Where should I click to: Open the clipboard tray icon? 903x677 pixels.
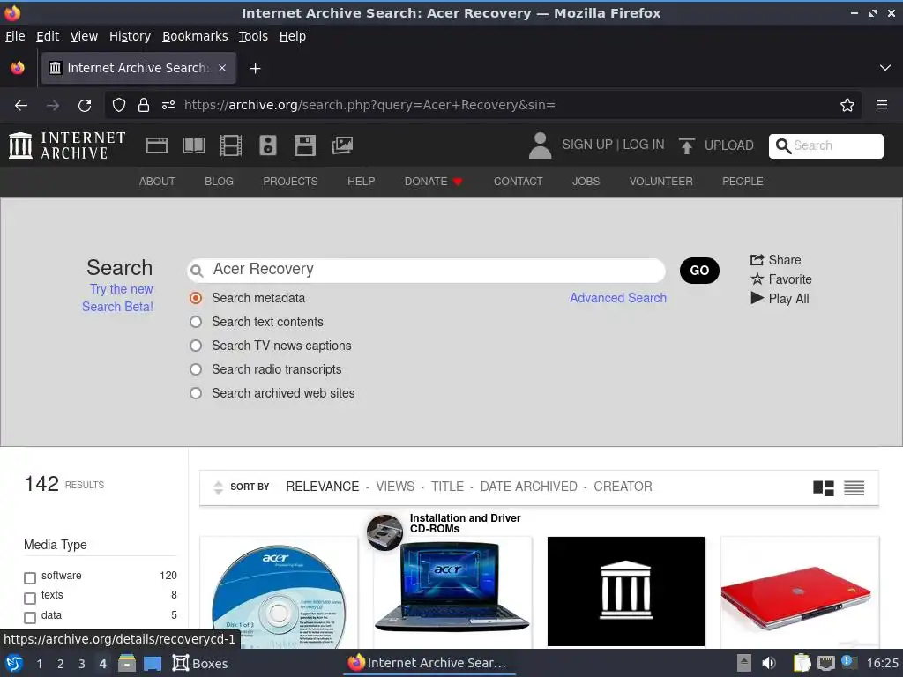click(x=802, y=663)
